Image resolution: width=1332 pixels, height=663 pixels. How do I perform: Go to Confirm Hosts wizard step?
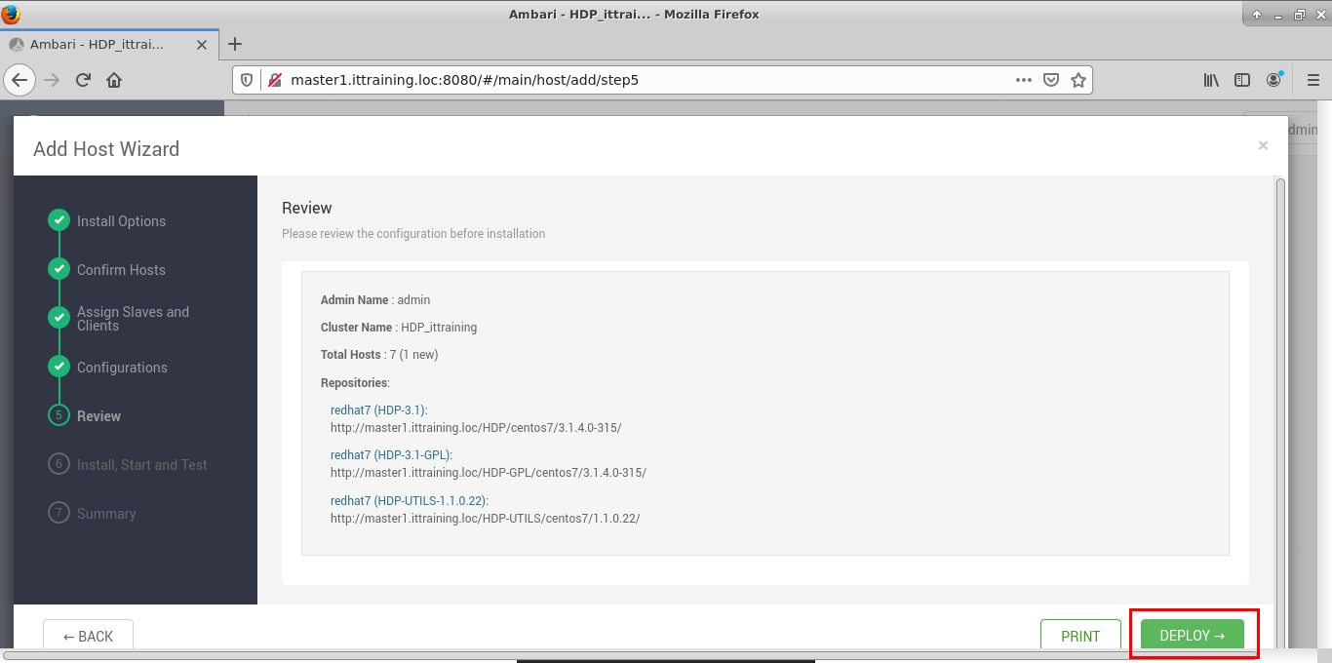pos(121,270)
